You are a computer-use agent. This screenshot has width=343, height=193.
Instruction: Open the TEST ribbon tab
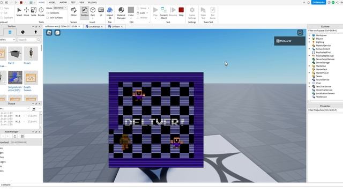pyautogui.click(x=73, y=2)
